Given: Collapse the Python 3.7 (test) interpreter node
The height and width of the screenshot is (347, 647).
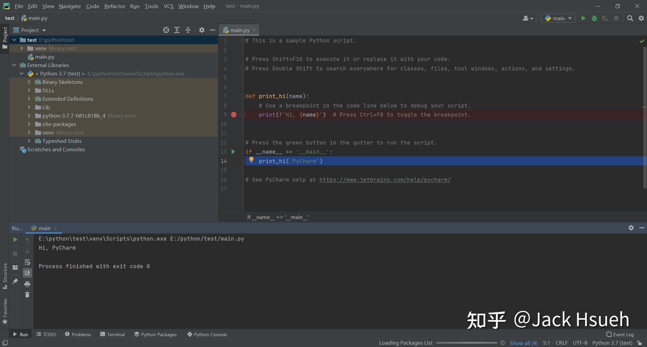Looking at the screenshot, I should (x=22, y=73).
